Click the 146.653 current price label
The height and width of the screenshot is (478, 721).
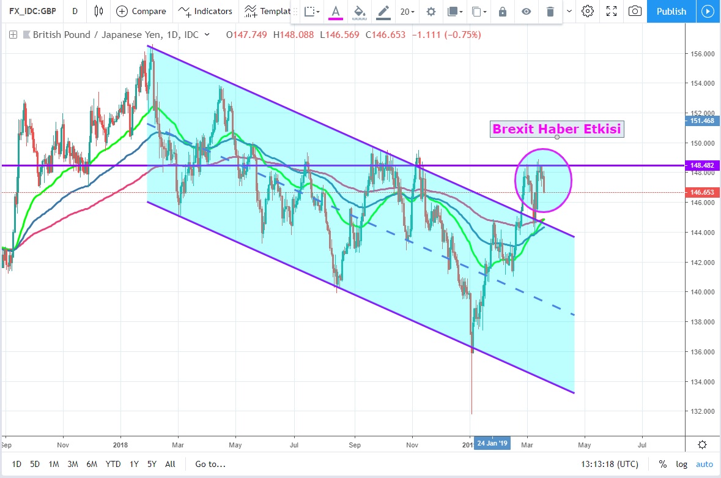tap(702, 192)
